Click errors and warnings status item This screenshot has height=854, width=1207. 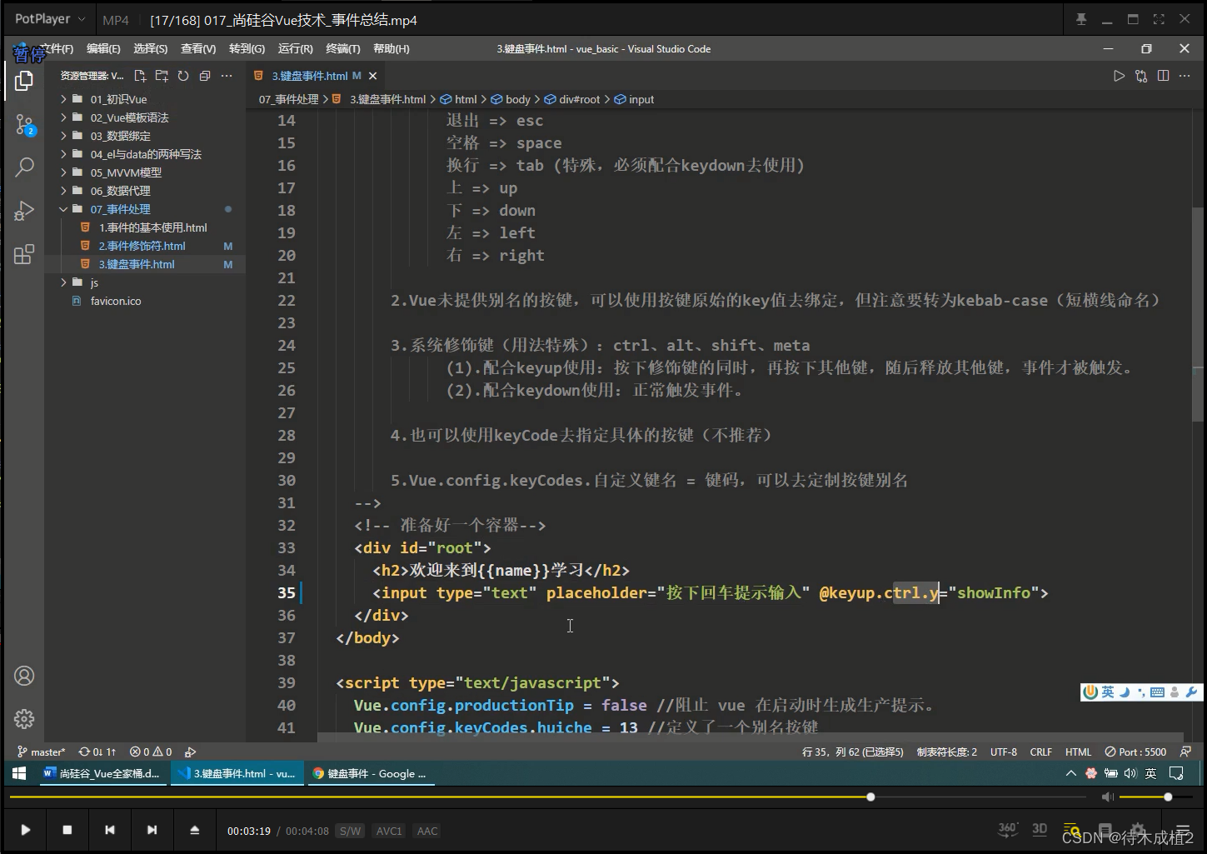pos(151,752)
